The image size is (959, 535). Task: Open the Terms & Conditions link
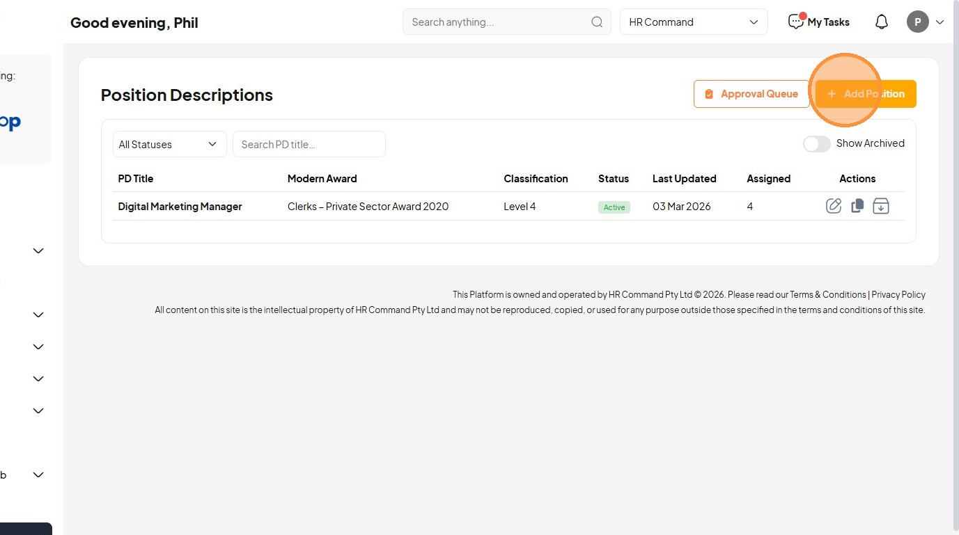pos(827,295)
